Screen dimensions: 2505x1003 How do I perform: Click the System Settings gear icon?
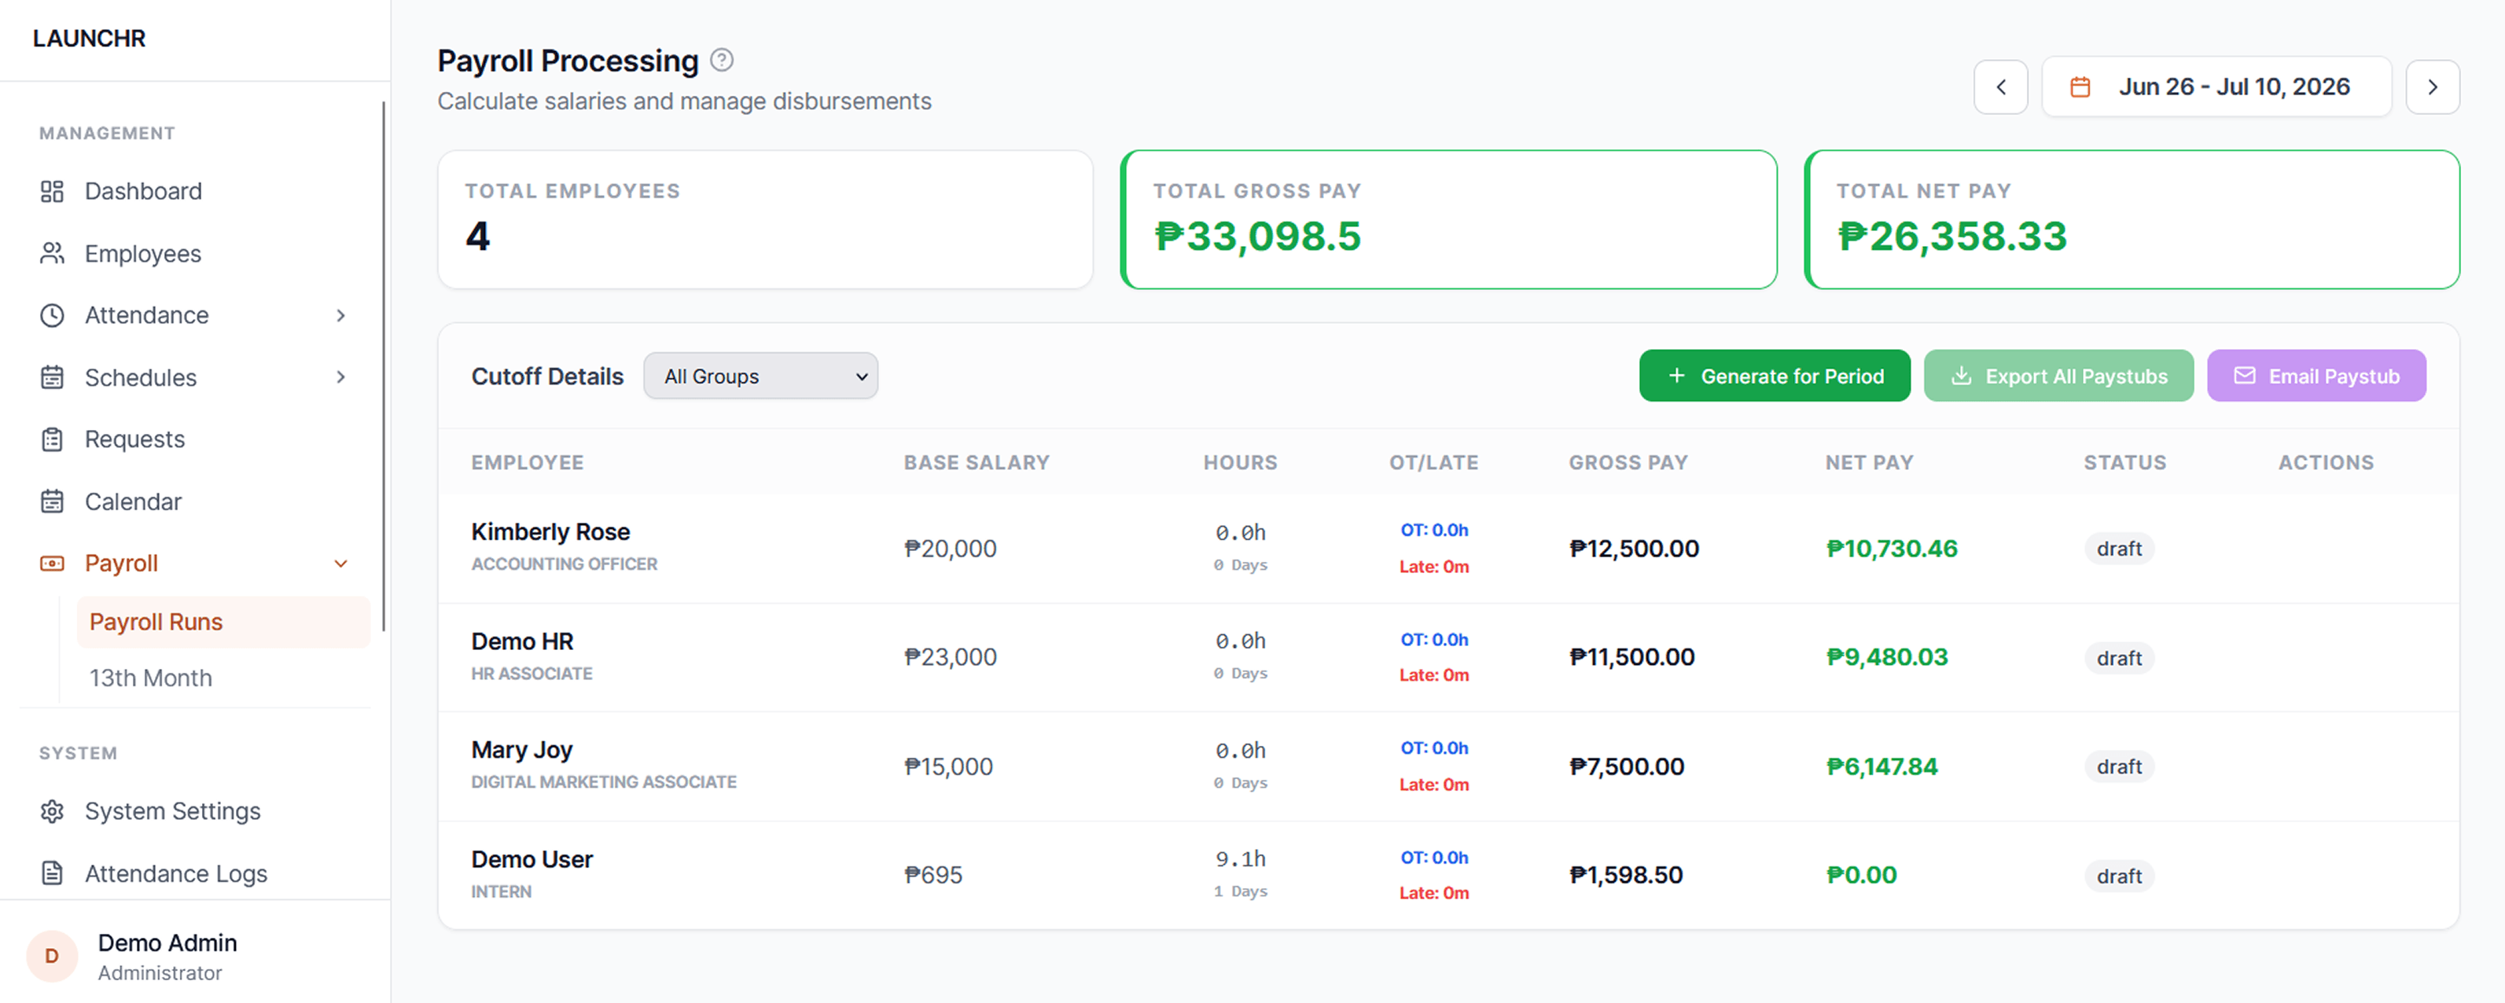(x=52, y=811)
